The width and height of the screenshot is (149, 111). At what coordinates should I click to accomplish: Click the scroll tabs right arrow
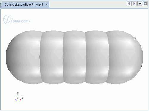[x=134, y=4]
